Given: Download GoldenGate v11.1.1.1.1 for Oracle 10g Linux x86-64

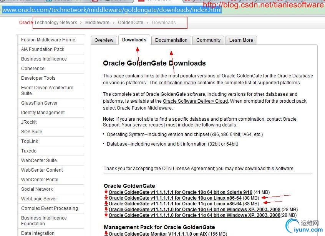Looking at the screenshot, I should coord(175,198).
